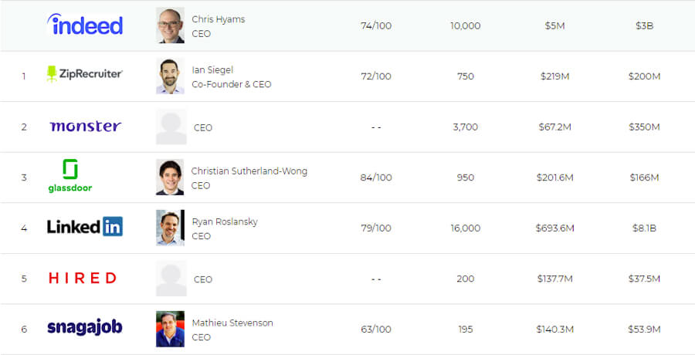
Task: Select the Monster logo
Action: click(85, 127)
